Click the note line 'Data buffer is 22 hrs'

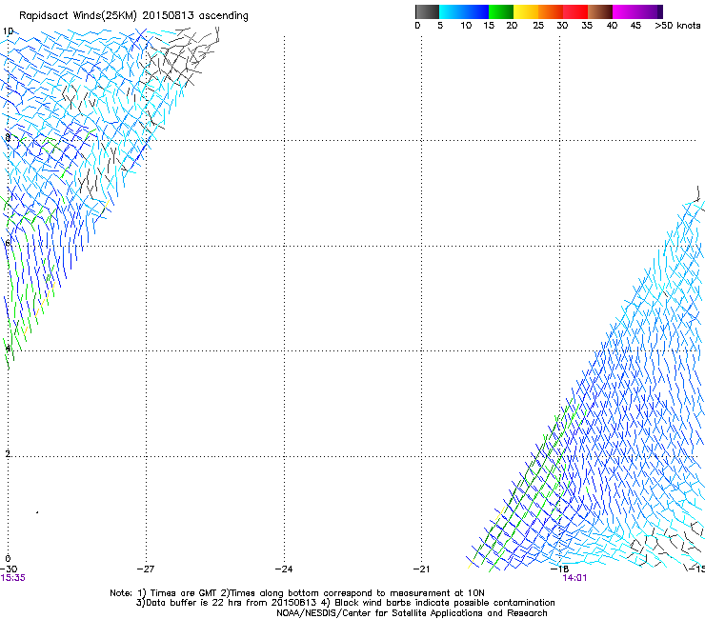click(x=345, y=603)
